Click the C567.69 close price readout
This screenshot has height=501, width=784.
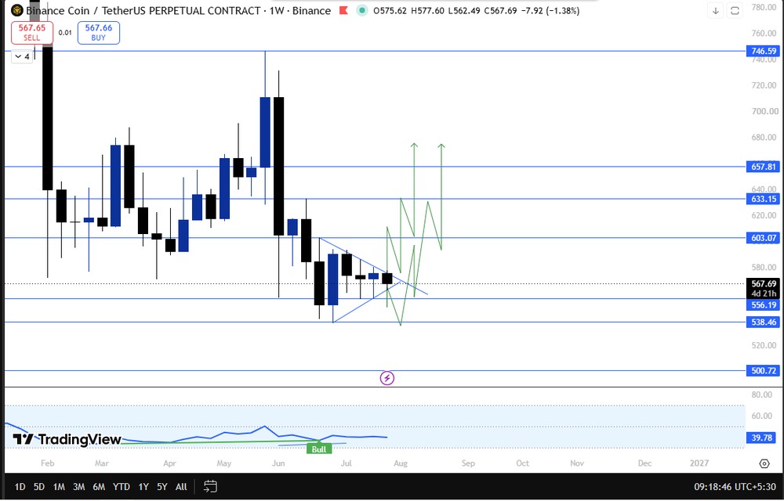(500, 10)
